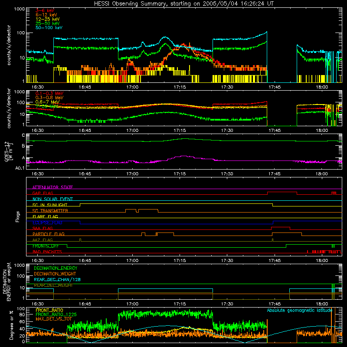Click the ECLIPSE_FLAG label
The height and width of the screenshot is (347, 347).
47,223
